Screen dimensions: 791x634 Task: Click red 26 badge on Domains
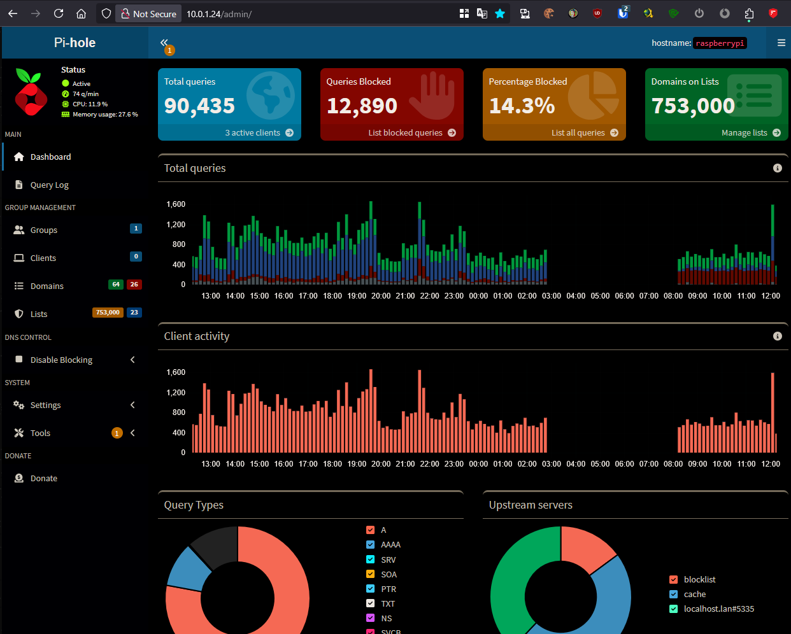coord(134,285)
